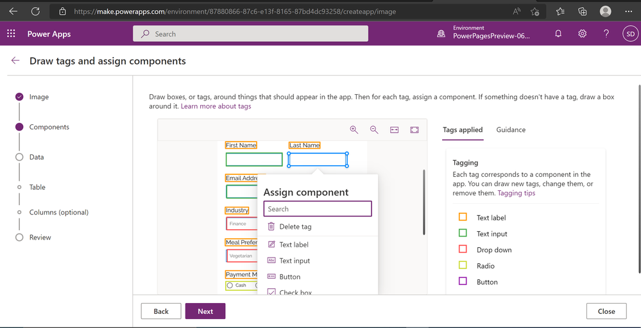The width and height of the screenshot is (641, 328).
Task: Zoom in on the image canvas
Action: coord(354,130)
